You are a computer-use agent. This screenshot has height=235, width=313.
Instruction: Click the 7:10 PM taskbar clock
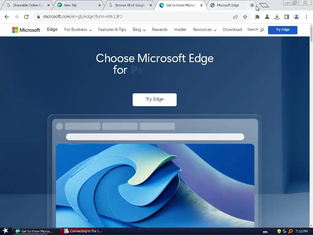coord(302,231)
